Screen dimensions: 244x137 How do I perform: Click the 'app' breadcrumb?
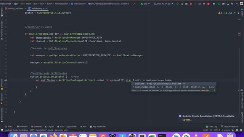[x=16, y=4]
